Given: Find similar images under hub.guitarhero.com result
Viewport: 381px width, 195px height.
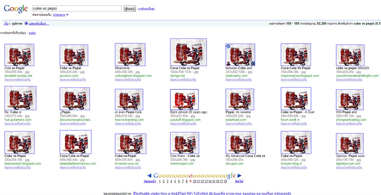Looking at the screenshot, I should pyautogui.click(x=18, y=124).
